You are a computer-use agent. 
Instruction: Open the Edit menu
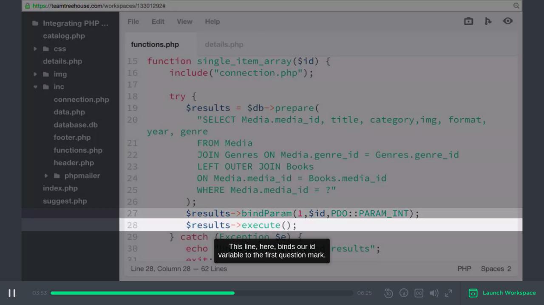[x=158, y=22]
